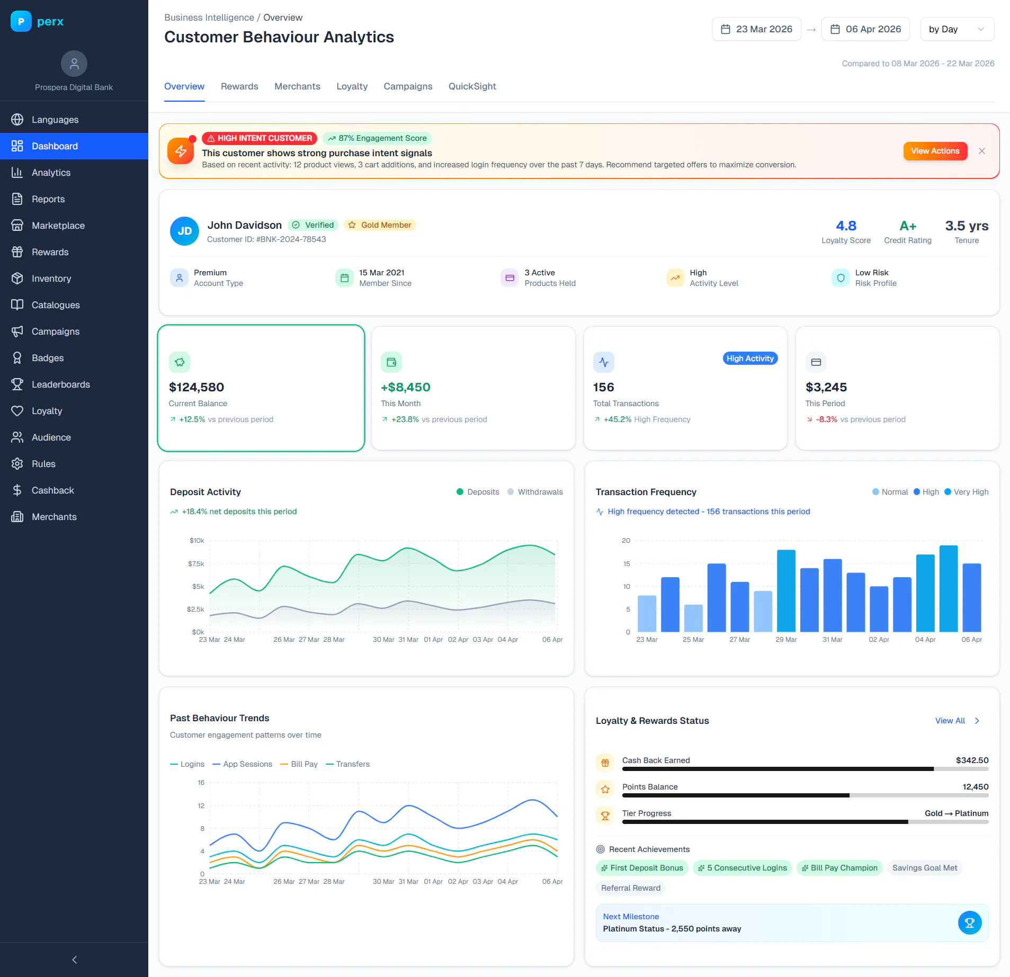The height and width of the screenshot is (977, 1010).
Task: Click the piggy bank Current Balance icon
Action: [x=180, y=362]
